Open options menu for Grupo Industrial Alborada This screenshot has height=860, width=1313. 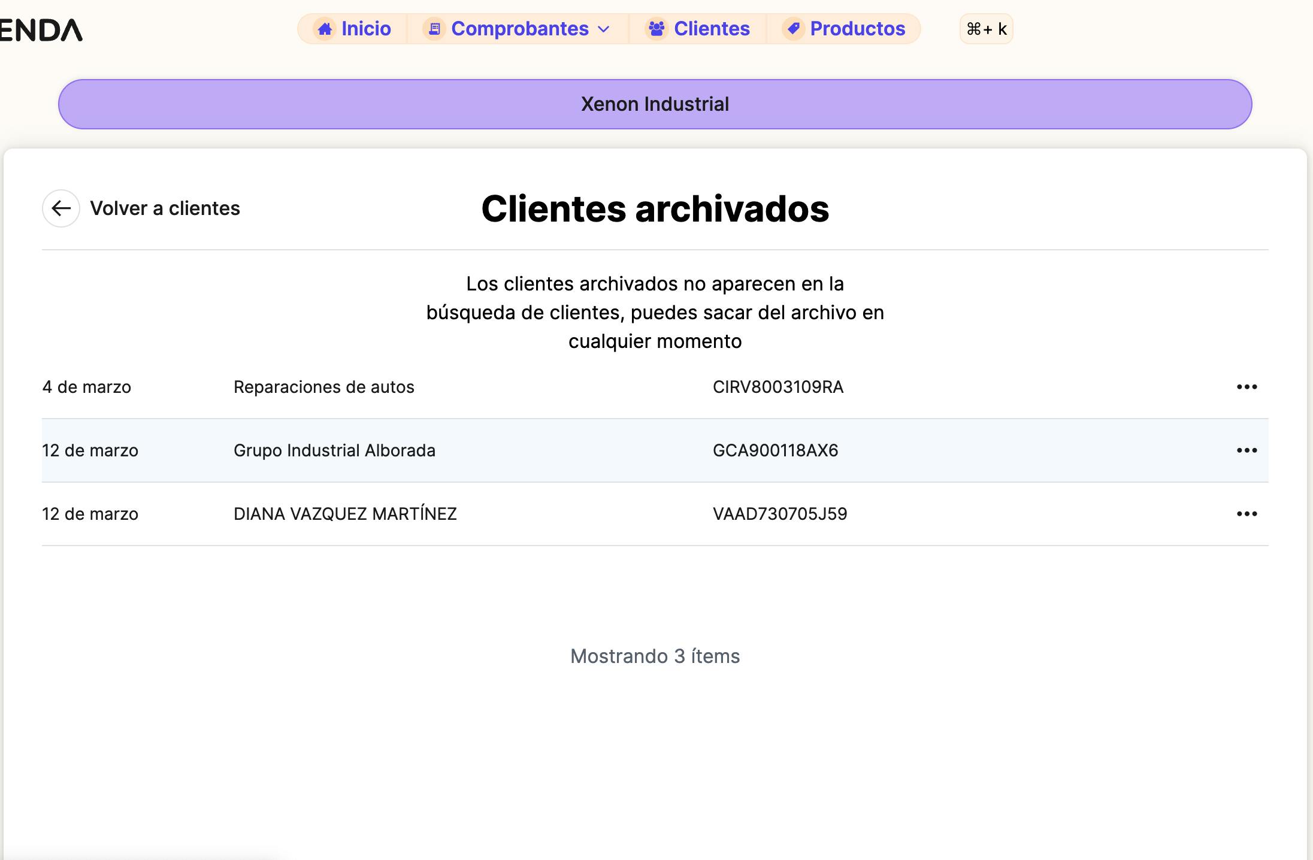tap(1247, 450)
